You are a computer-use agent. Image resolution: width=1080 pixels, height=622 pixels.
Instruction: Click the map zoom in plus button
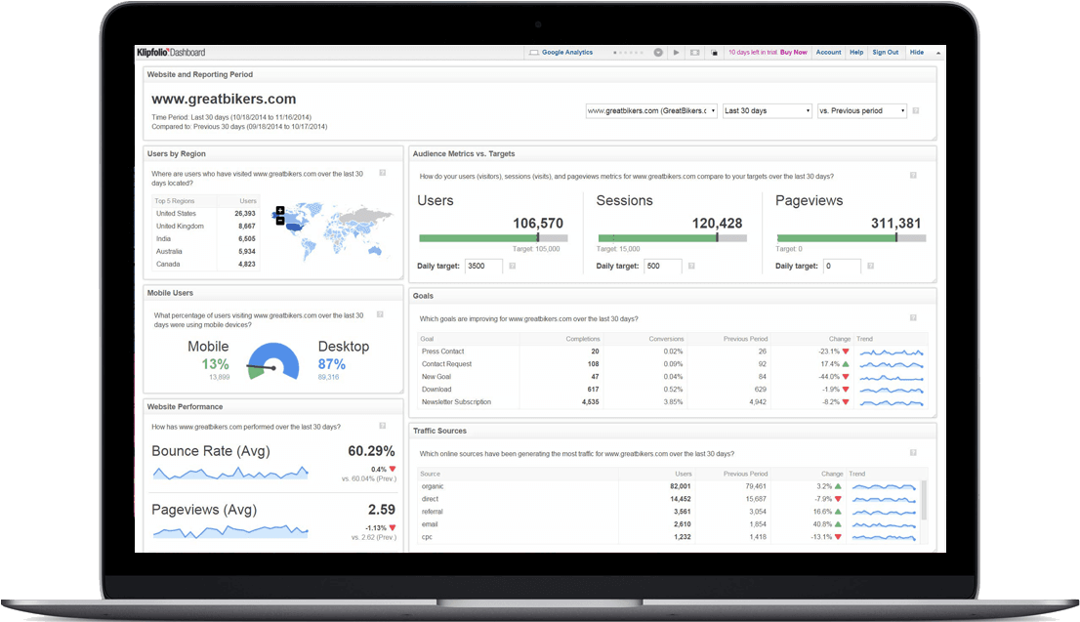[280, 211]
